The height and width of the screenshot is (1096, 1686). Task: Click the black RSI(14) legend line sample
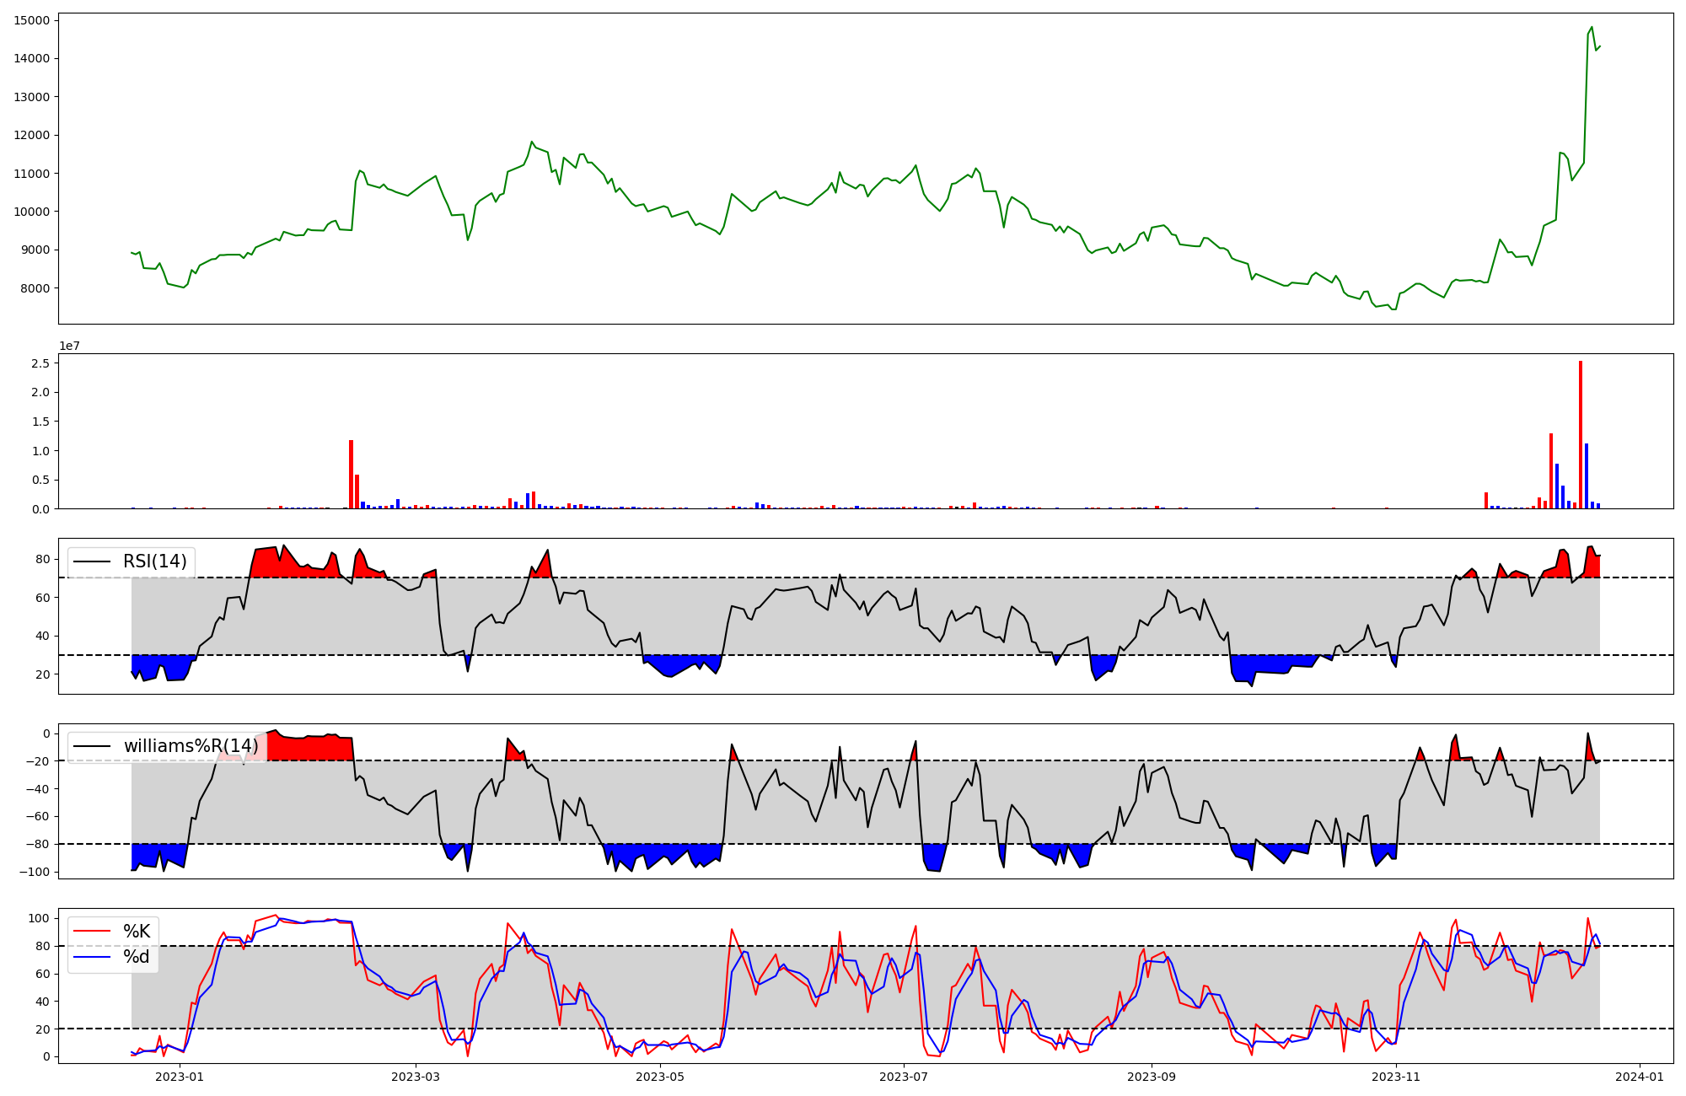click(93, 561)
